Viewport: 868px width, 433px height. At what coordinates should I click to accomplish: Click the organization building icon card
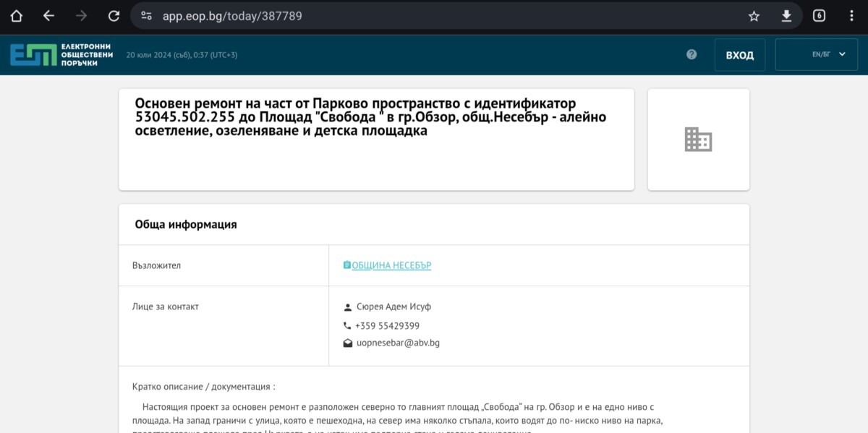(x=698, y=140)
